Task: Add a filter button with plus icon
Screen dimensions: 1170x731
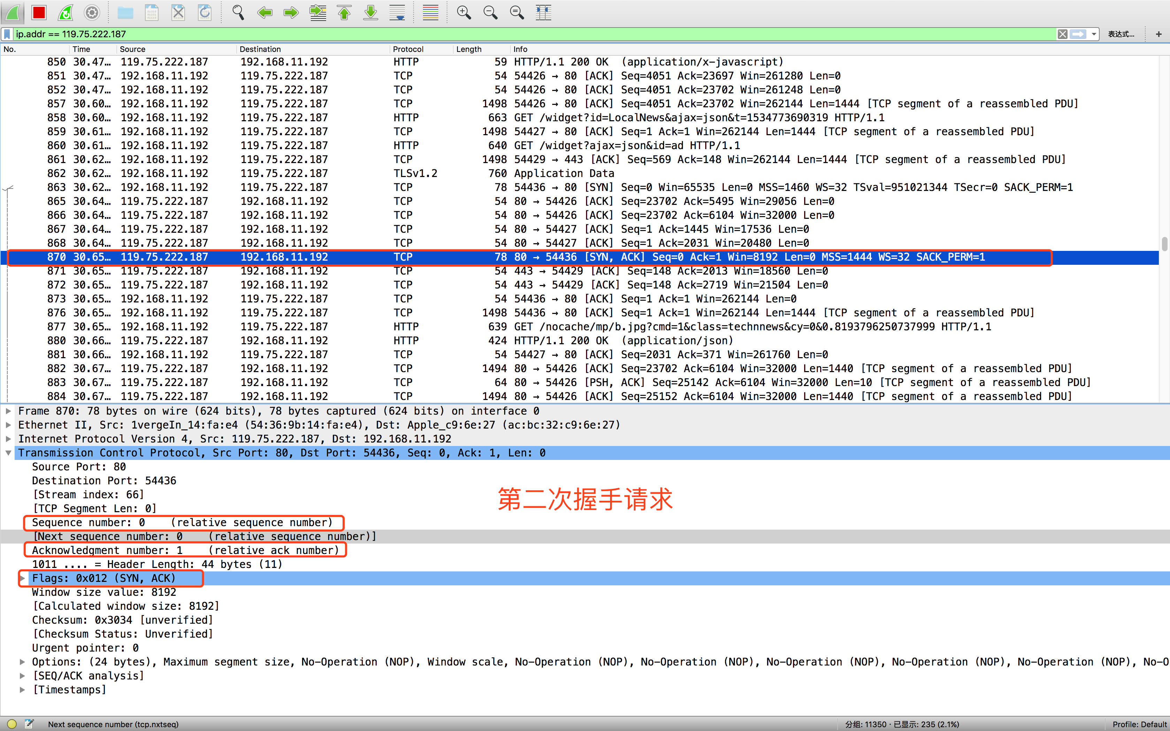Action: (x=1159, y=34)
